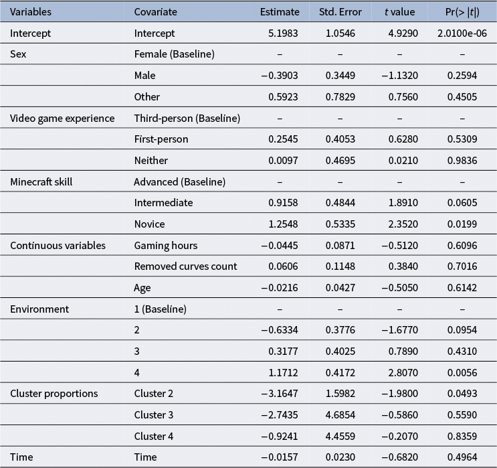Click the Cluster 2 p-value 0.0493
The image size is (497, 468).
462,394
